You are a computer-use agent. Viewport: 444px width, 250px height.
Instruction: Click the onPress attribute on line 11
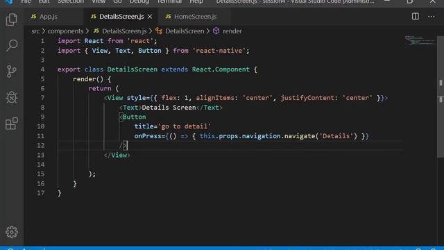(x=148, y=136)
